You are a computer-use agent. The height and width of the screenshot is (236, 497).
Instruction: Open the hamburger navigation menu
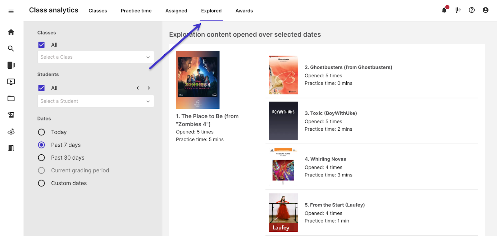11,11
